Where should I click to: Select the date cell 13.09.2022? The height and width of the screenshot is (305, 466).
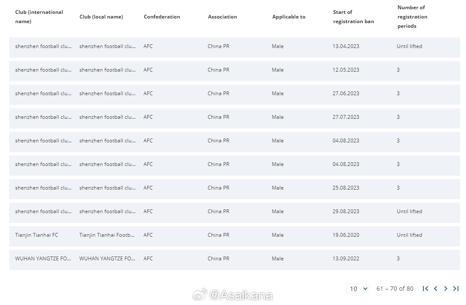pyautogui.click(x=346, y=259)
